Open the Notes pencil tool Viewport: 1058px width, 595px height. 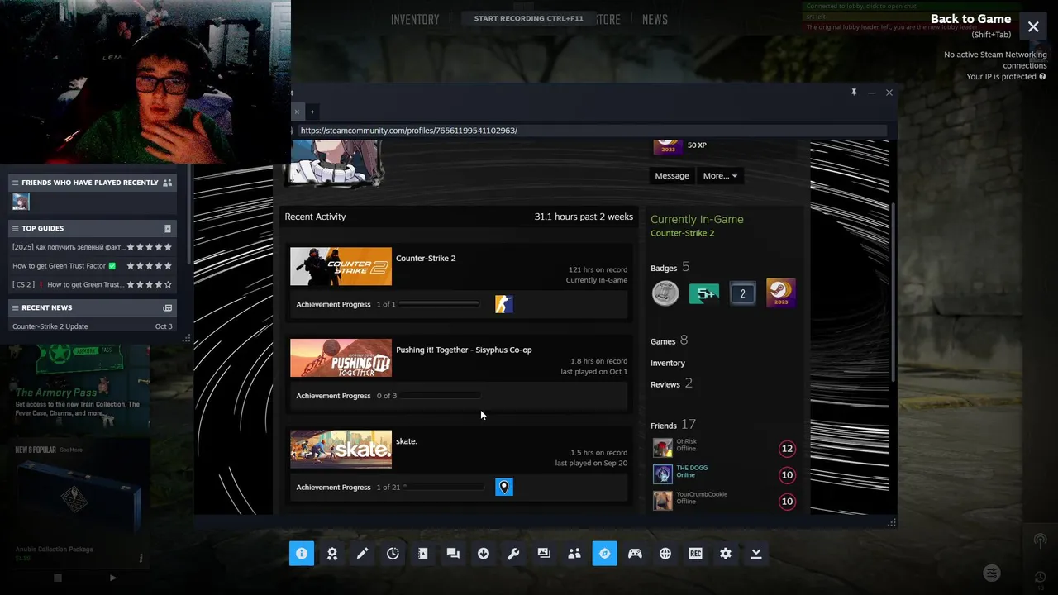pos(362,554)
